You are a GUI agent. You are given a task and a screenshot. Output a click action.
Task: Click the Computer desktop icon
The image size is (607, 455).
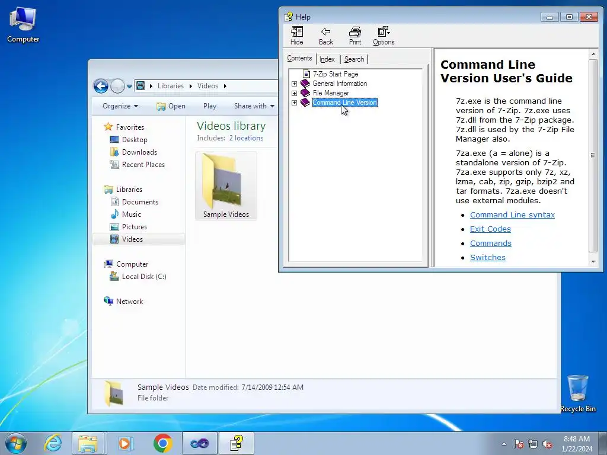click(23, 24)
